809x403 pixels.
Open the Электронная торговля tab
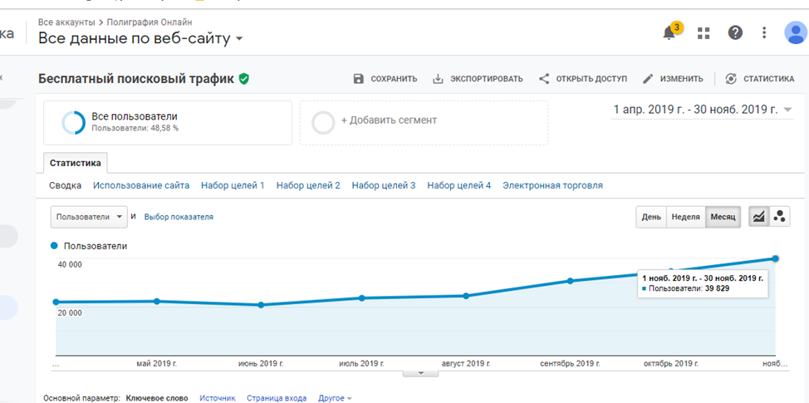point(552,185)
